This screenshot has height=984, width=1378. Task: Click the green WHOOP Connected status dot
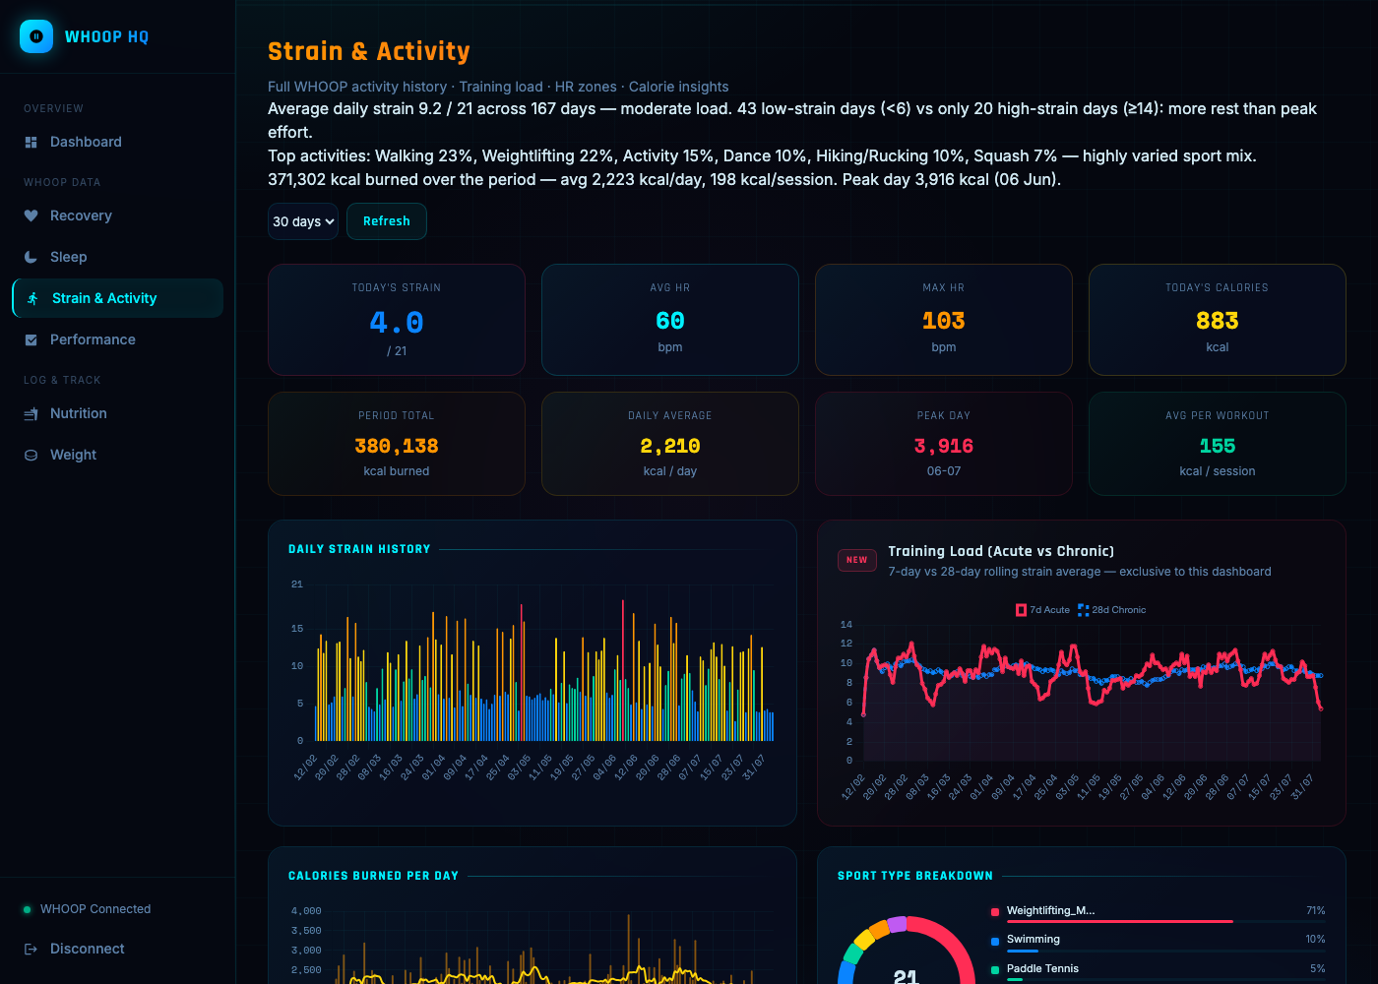click(x=27, y=909)
